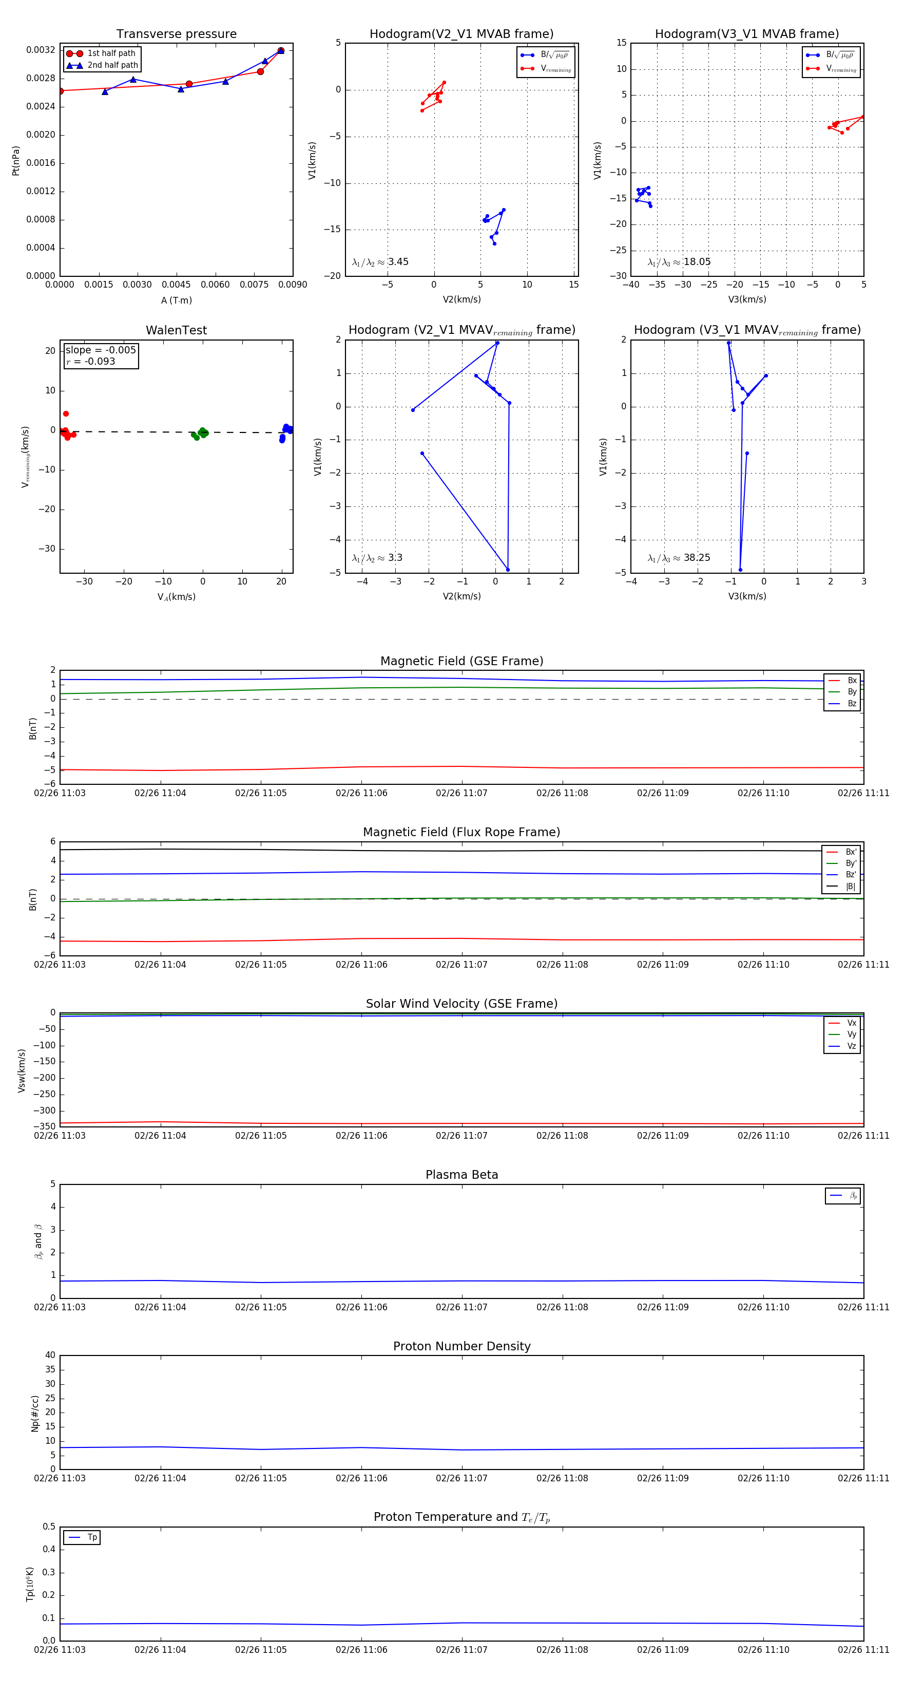Select the By' legend entry in Flux Rope panel
924x1695 pixels.
coord(841,863)
